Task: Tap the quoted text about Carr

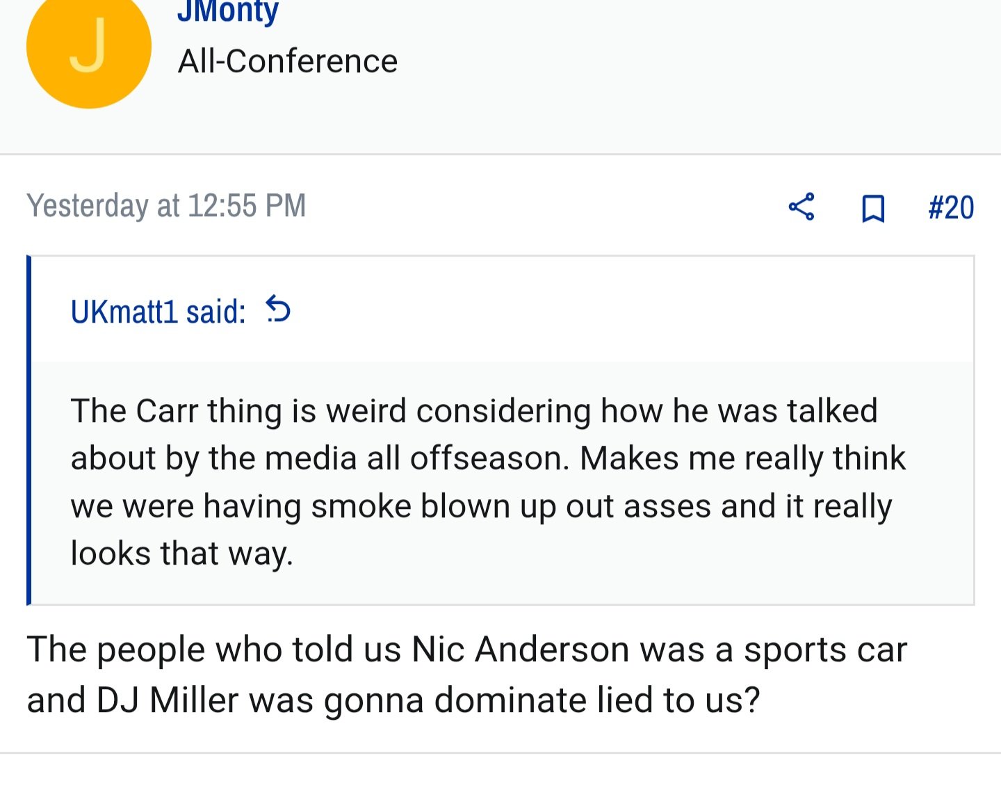Action: (x=488, y=482)
